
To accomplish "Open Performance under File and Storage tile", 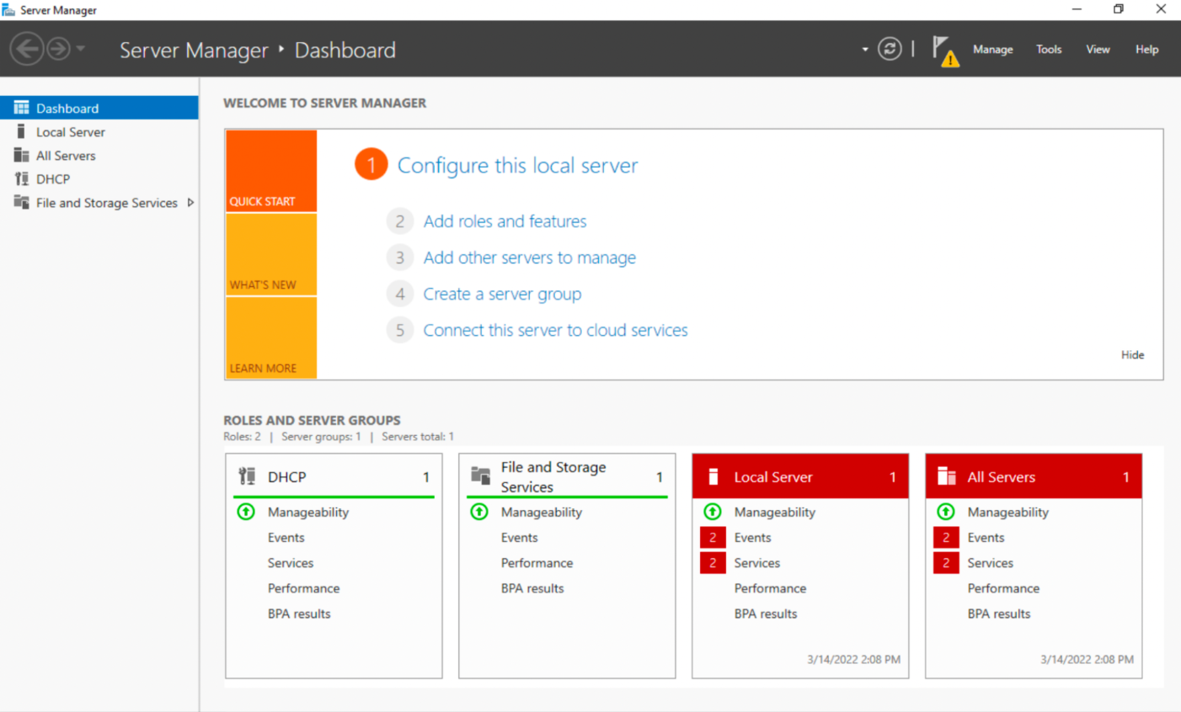I will (x=537, y=563).
